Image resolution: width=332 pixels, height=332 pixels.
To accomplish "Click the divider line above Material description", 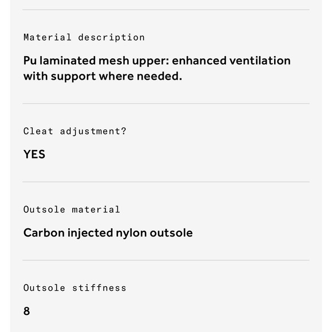I will 166,10.
